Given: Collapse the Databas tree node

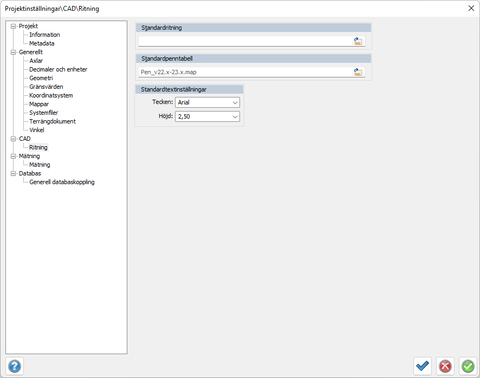Looking at the screenshot, I should click(14, 173).
